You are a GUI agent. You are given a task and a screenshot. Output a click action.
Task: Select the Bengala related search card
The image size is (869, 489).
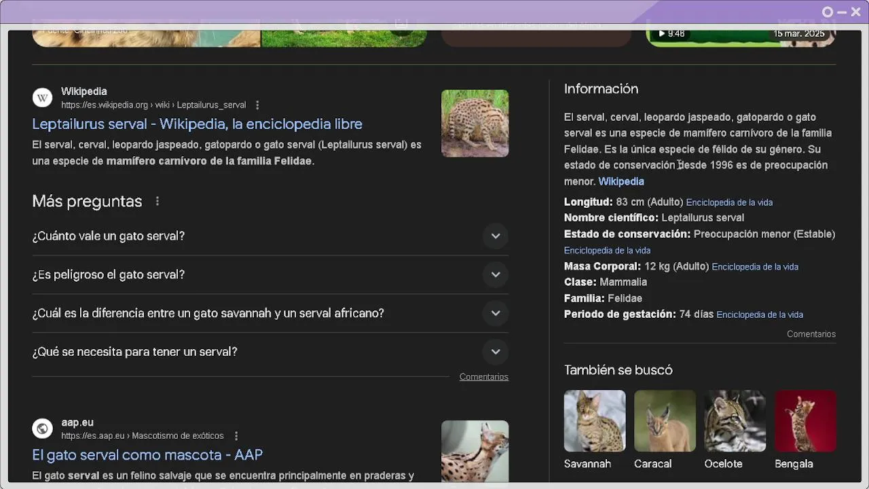(805, 430)
